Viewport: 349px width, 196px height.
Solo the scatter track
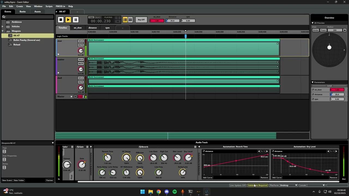(x=81, y=60)
